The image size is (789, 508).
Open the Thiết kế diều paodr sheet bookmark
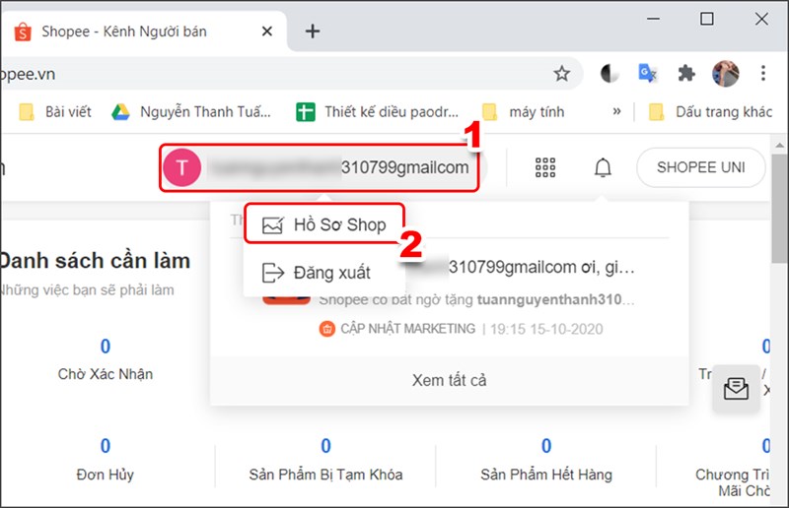click(378, 111)
